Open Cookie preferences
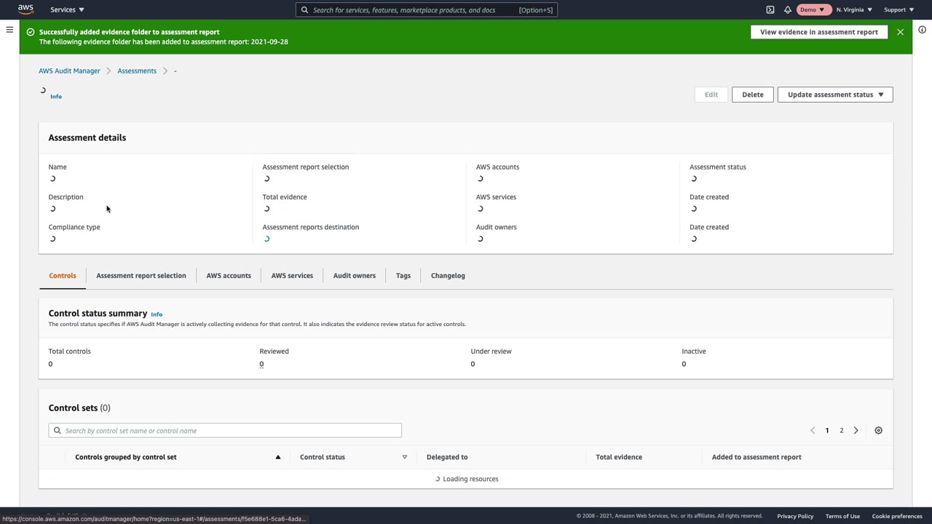932x524 pixels. (x=897, y=516)
